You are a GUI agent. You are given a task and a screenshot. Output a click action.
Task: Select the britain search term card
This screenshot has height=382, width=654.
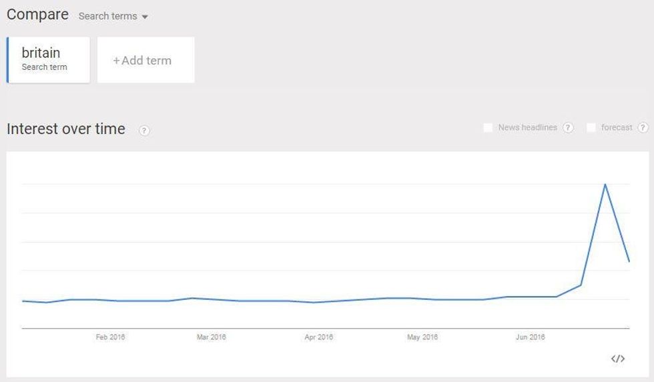[x=48, y=59]
